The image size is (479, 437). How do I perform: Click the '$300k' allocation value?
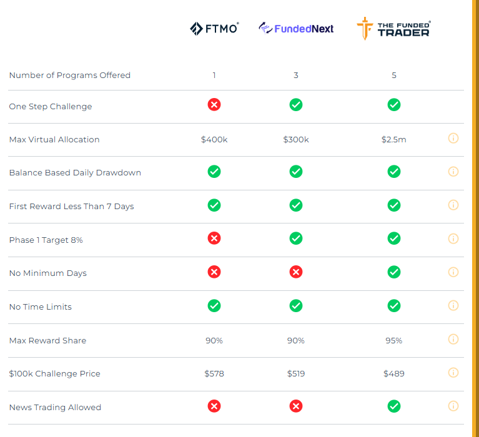(296, 140)
